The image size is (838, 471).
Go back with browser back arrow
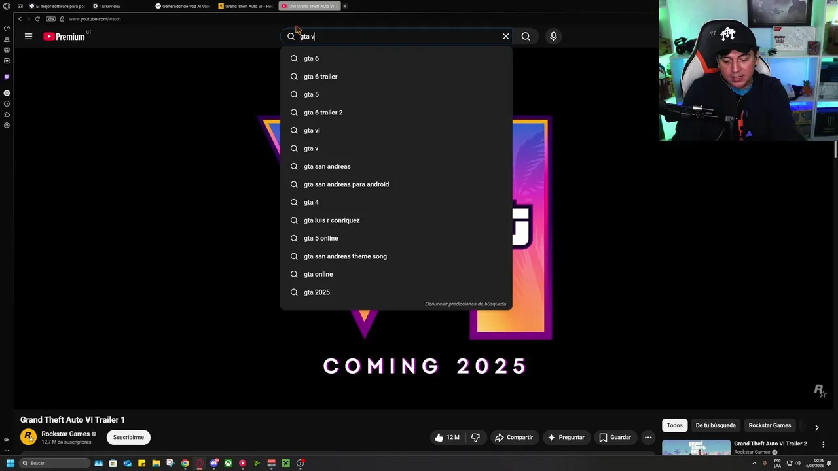tap(20, 19)
